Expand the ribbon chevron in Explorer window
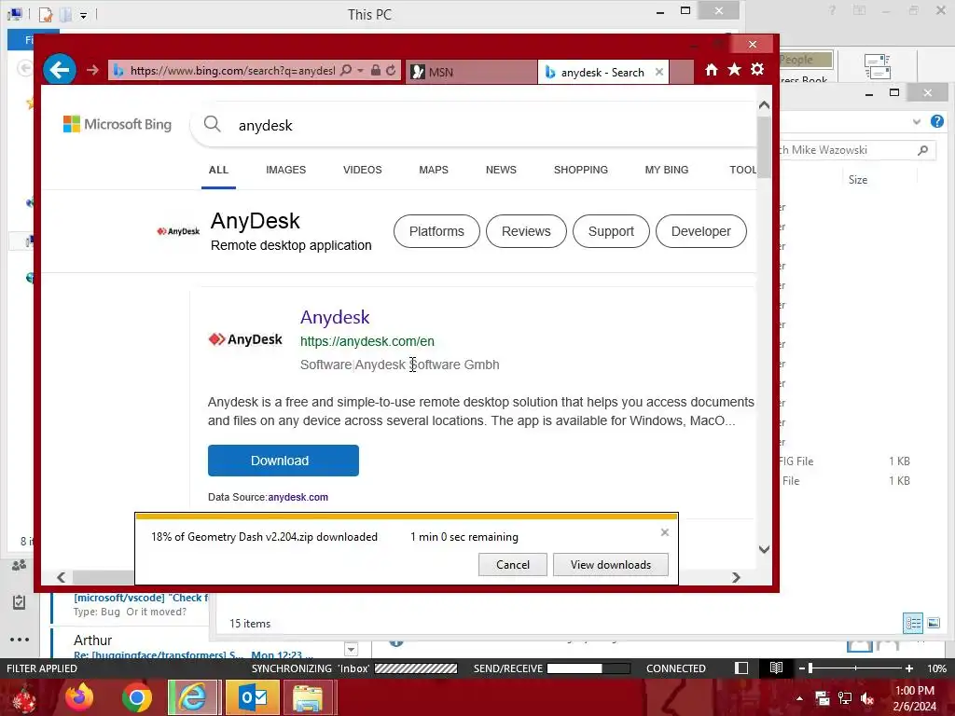The height and width of the screenshot is (716, 955). [917, 122]
